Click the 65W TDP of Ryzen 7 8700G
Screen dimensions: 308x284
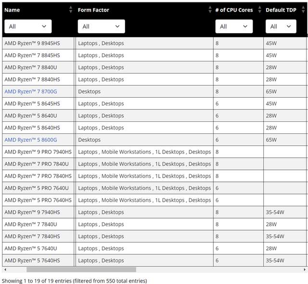coord(271,91)
